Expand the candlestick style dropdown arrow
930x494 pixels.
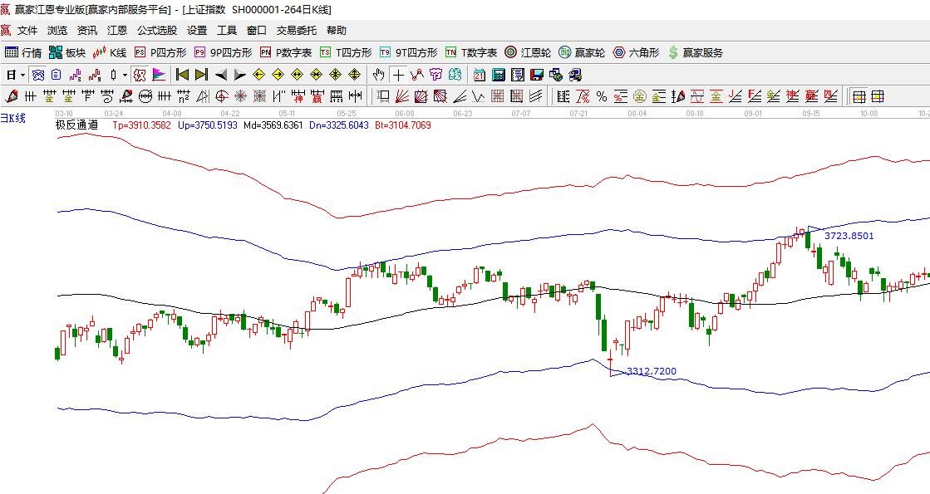tap(125, 76)
